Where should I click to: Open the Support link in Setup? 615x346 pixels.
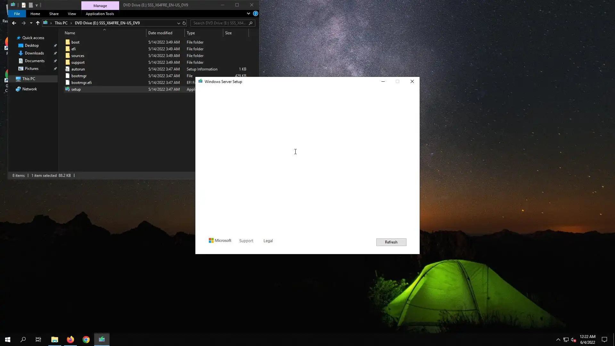click(x=246, y=241)
